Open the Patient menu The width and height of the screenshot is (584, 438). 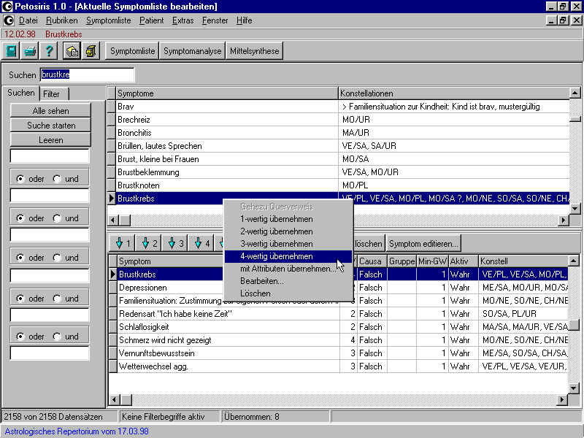coord(152,20)
